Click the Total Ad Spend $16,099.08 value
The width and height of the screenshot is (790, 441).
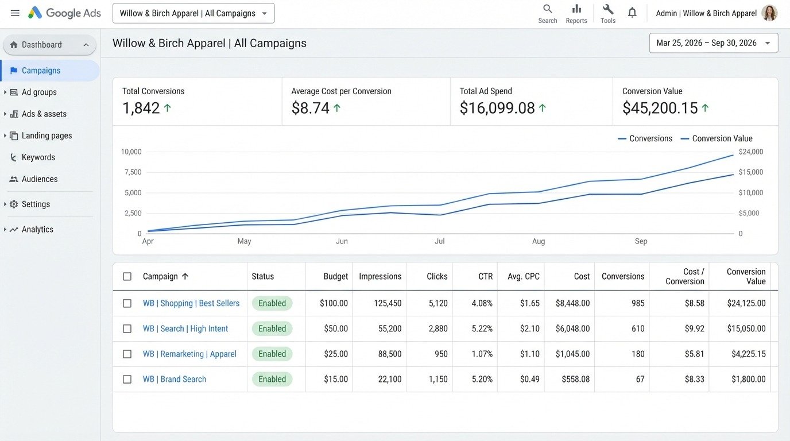(x=497, y=108)
